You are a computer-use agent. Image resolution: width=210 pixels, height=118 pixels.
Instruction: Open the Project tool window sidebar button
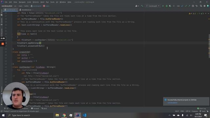tap(1, 12)
